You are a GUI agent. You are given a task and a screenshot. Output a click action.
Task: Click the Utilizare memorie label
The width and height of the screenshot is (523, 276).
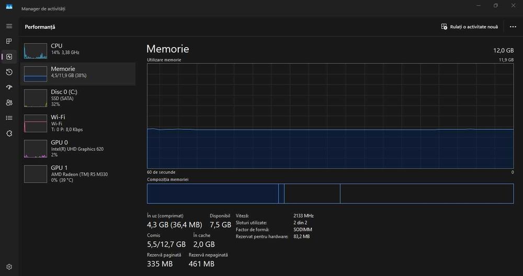pyautogui.click(x=164, y=60)
